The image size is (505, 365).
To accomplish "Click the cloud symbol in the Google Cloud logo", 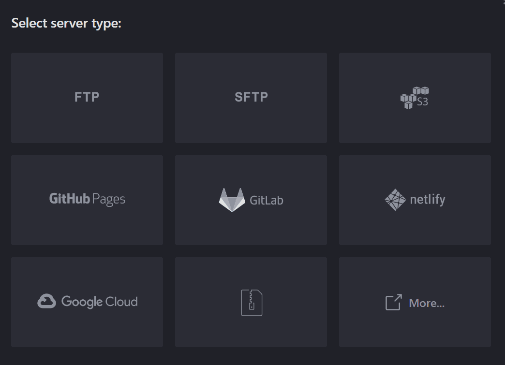I will point(47,300).
